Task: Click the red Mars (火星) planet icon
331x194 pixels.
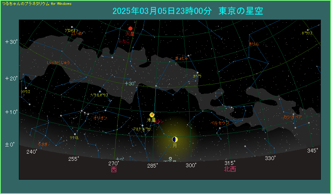Action: 130,28
